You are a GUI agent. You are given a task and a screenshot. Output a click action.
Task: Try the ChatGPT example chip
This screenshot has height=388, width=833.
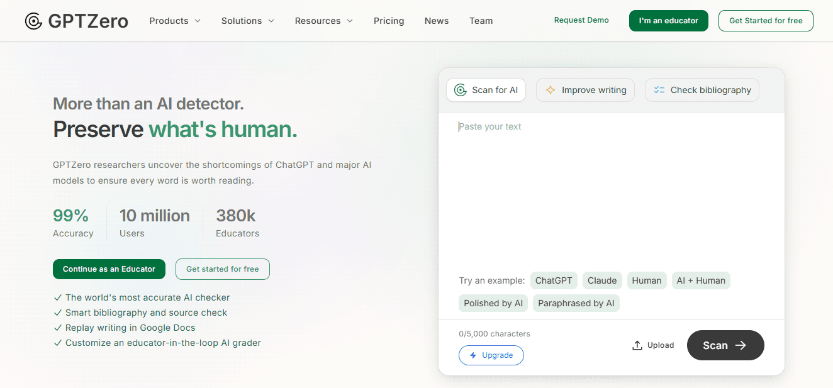[554, 280]
